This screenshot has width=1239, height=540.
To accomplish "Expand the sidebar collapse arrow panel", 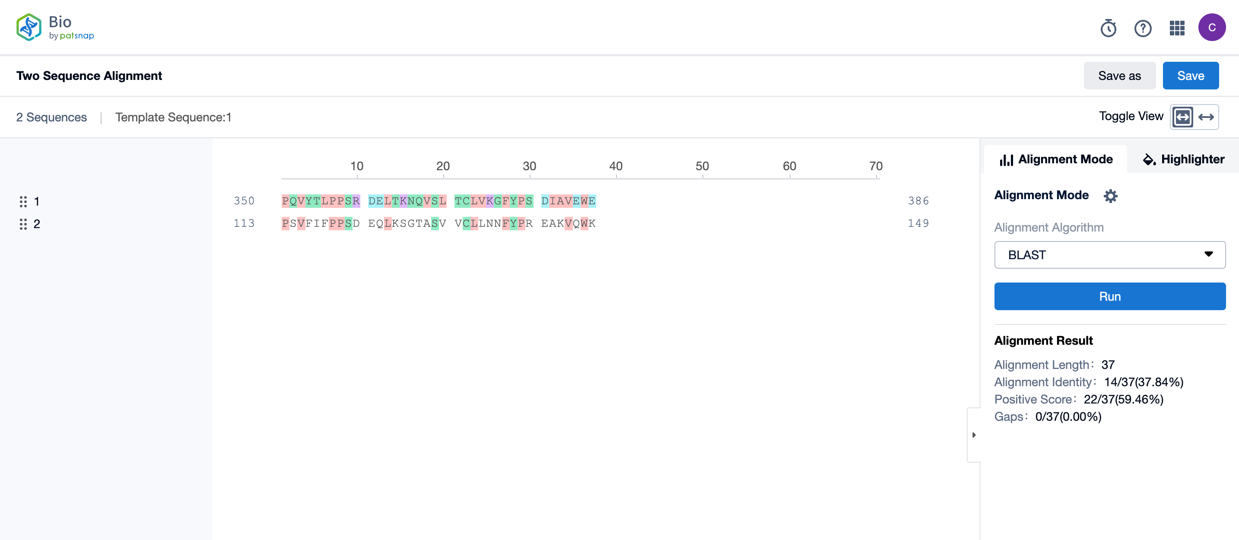I will click(974, 435).
